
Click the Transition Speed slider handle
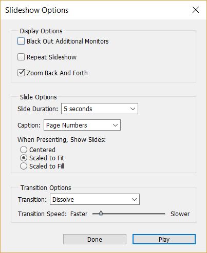click(101, 214)
